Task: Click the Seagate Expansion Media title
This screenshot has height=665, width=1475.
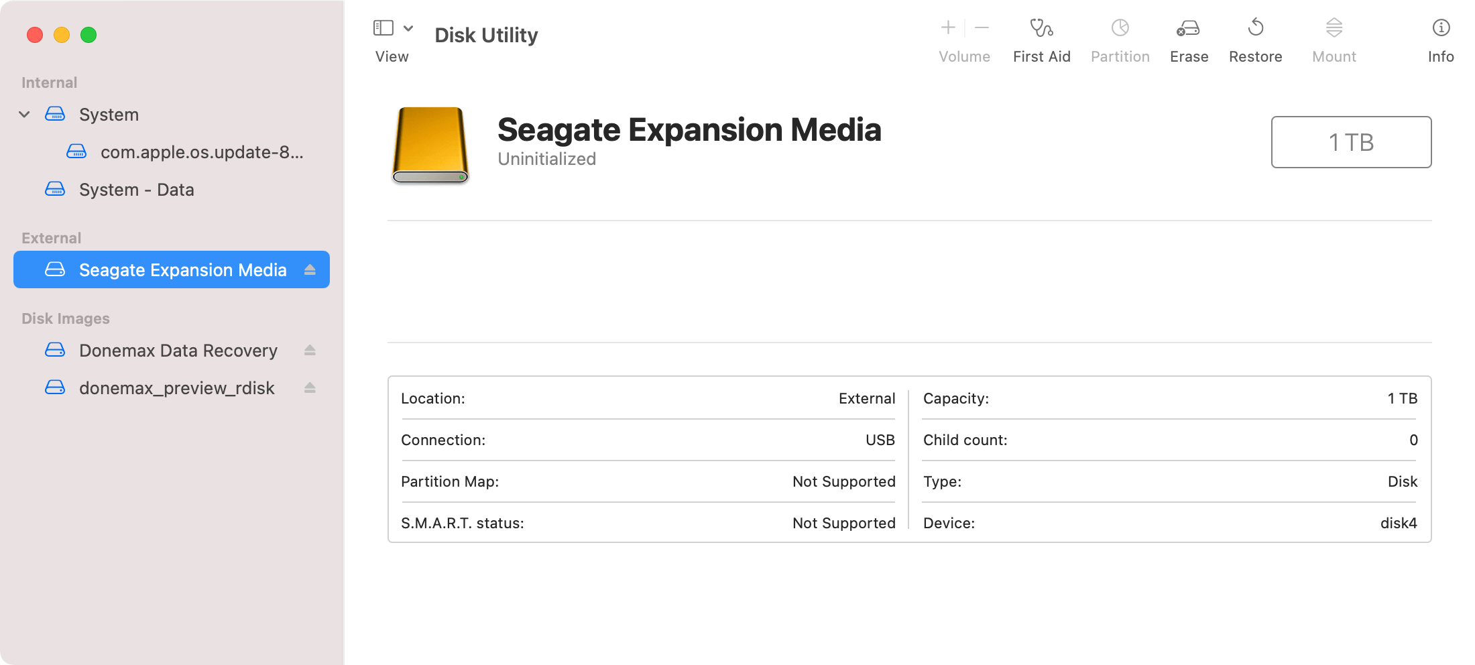Action: point(689,129)
